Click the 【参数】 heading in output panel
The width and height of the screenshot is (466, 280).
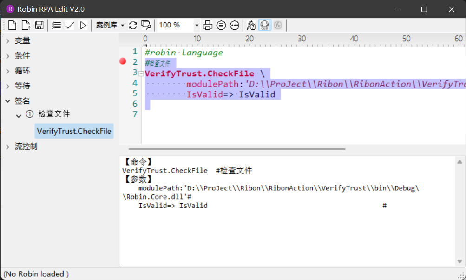pos(138,180)
